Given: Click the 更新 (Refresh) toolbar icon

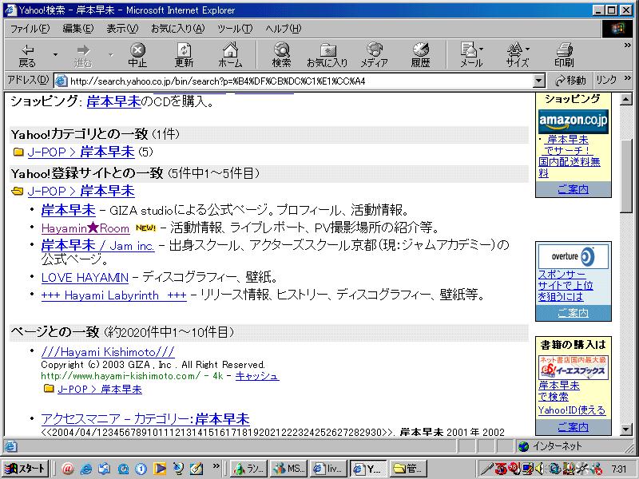Looking at the screenshot, I should point(185,55).
